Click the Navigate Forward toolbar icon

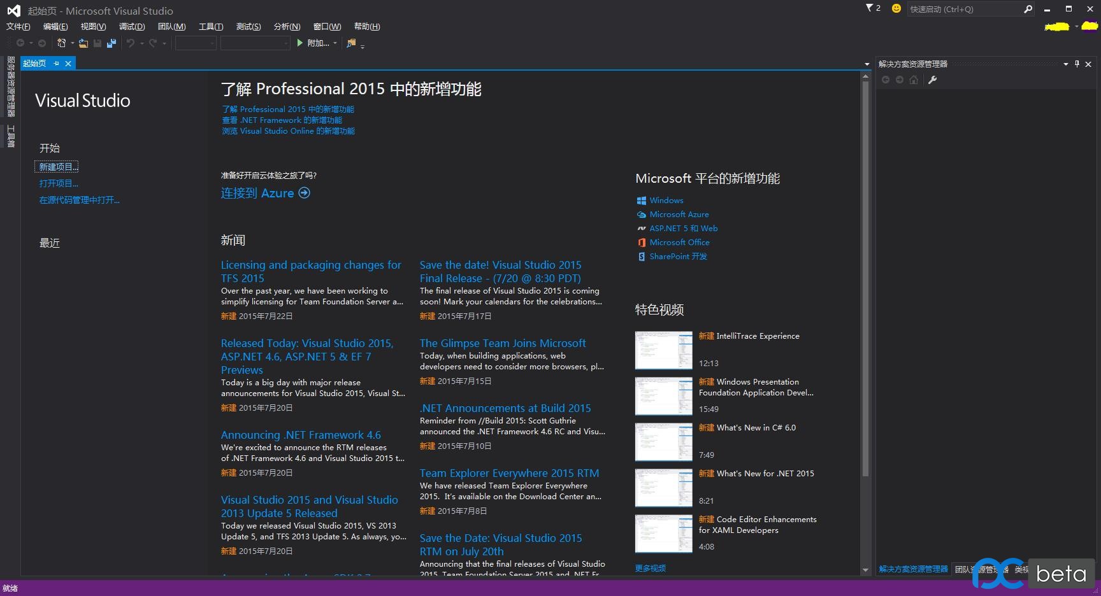[x=42, y=43]
